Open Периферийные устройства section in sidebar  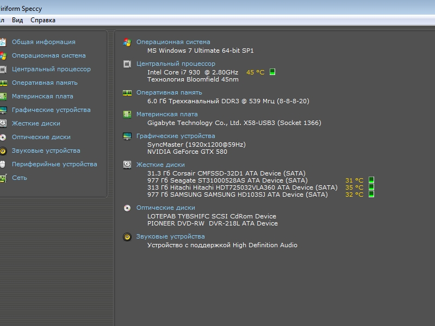(54, 164)
